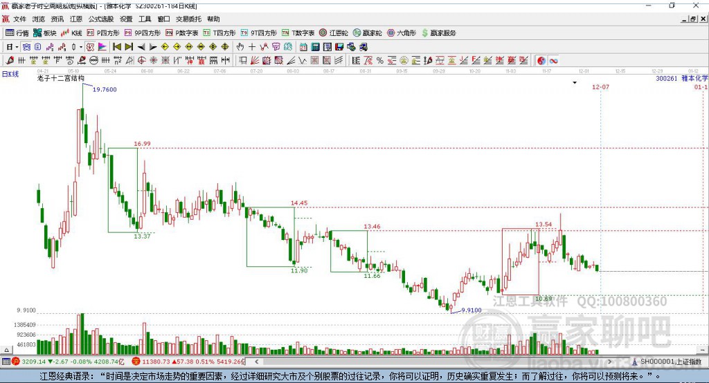The image size is (709, 383).
Task: Click the crosshair cursor icon
Action: tap(252, 47)
